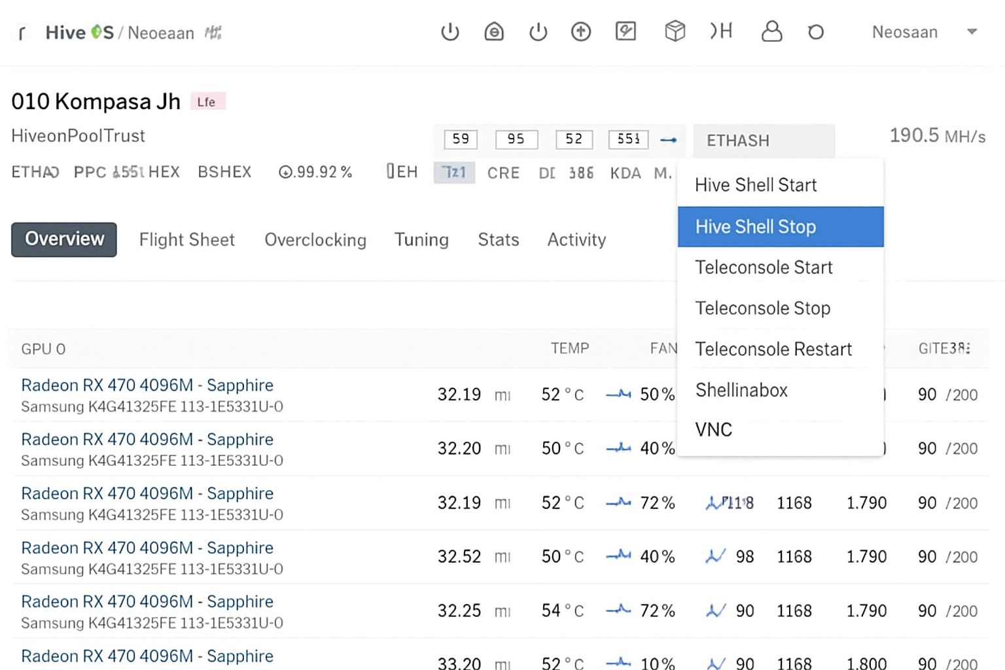The height and width of the screenshot is (670, 1005).
Task: Click the hexagon shield icon in the top toolbar
Action: (494, 31)
